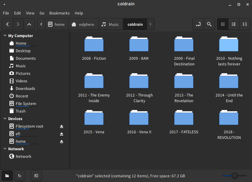Toggle the location entry icon
The width and height of the screenshot is (252, 182).
tap(198, 24)
